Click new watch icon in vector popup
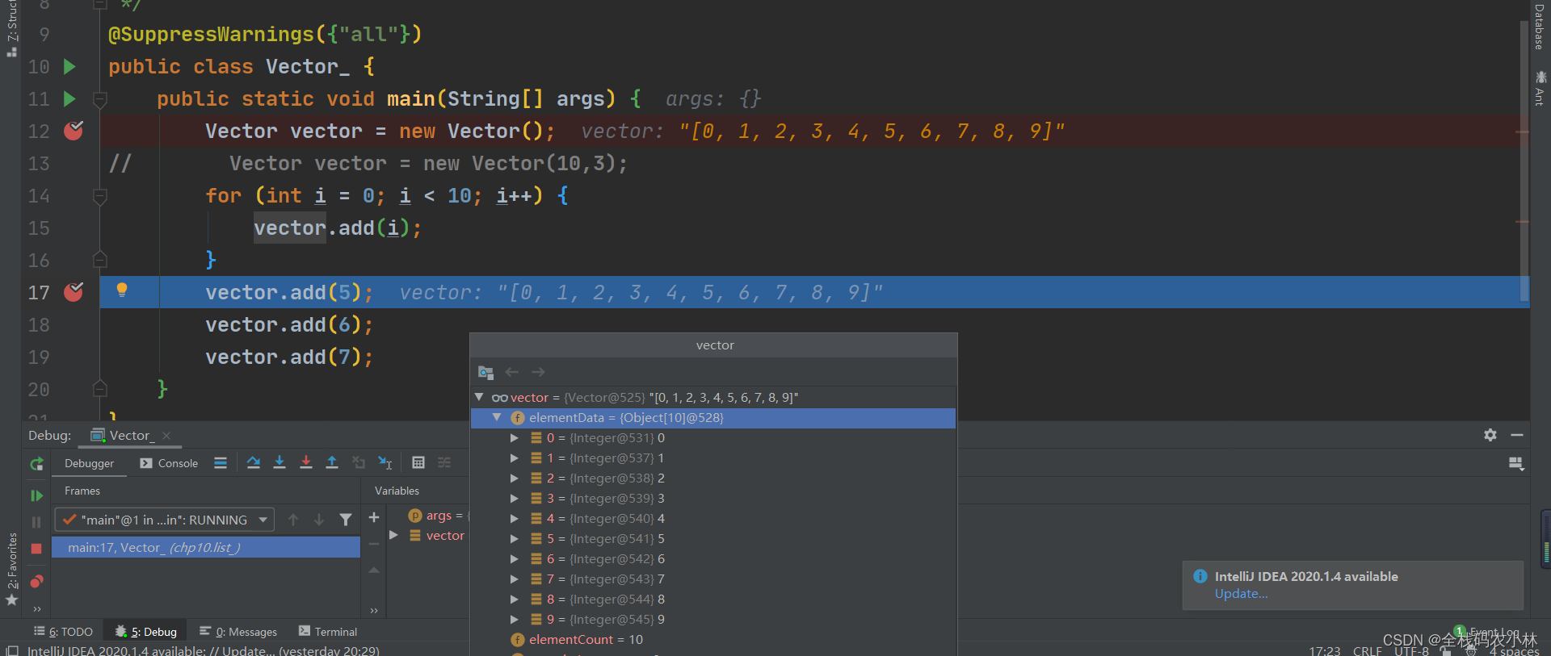1551x656 pixels. pos(485,372)
